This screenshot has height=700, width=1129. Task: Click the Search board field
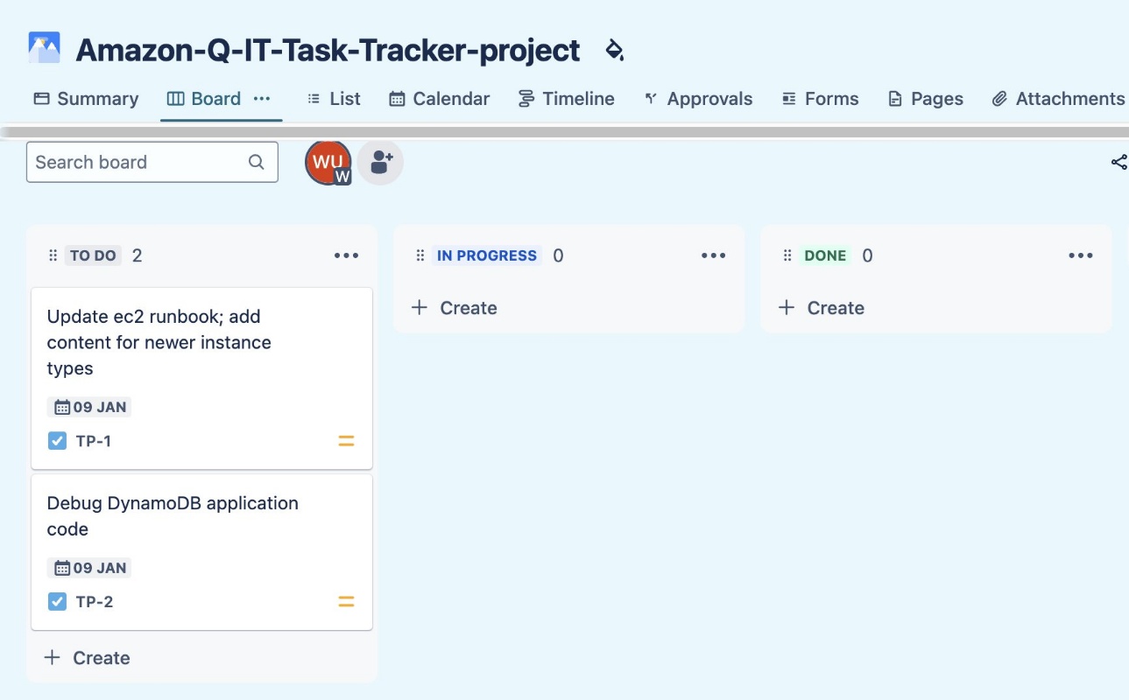click(152, 162)
